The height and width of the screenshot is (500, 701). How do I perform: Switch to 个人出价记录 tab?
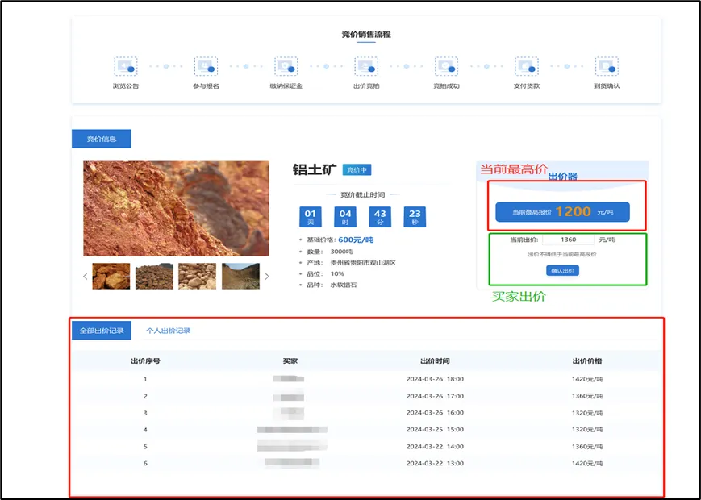coord(168,331)
